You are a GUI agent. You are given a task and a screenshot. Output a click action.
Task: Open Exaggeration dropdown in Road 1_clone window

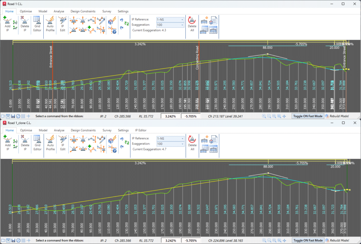(x=170, y=144)
